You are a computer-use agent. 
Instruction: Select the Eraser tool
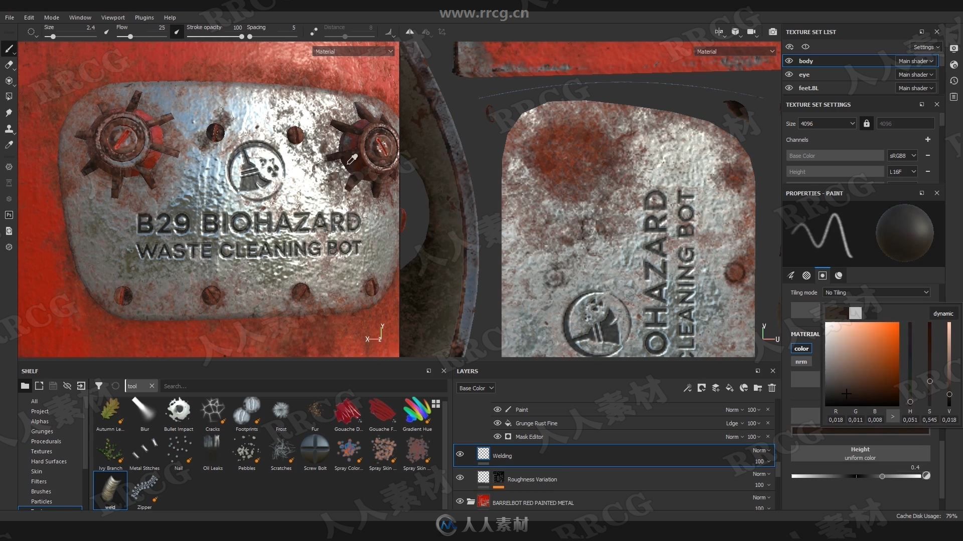pyautogui.click(x=9, y=65)
